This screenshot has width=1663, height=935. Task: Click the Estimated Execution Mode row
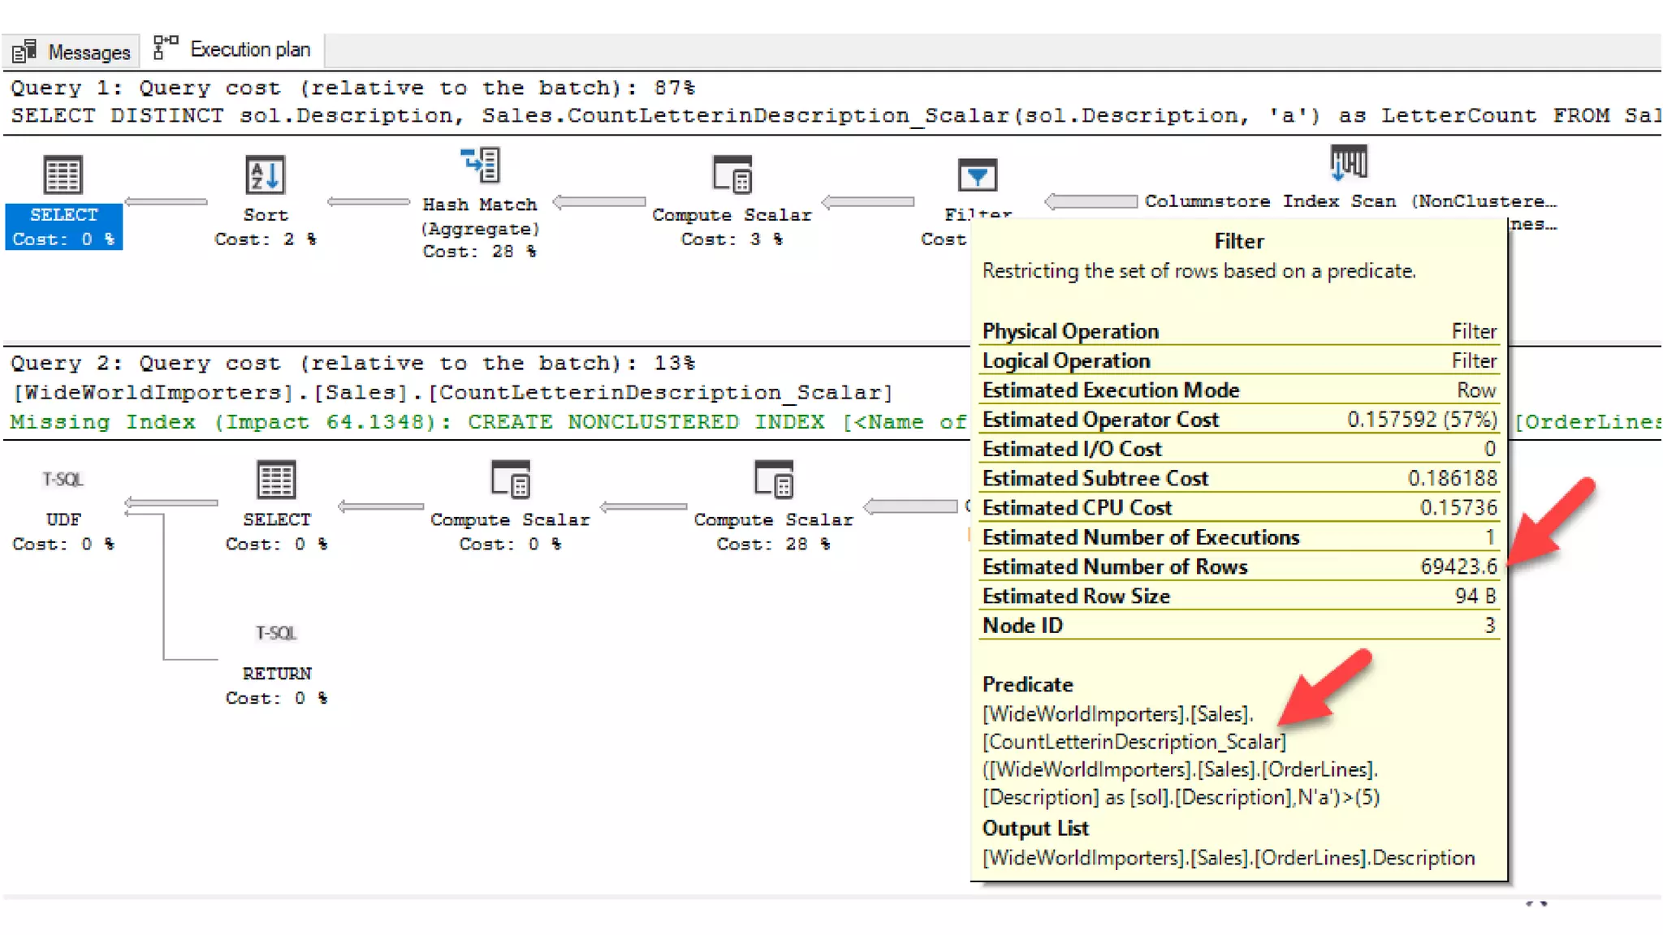pos(1239,390)
